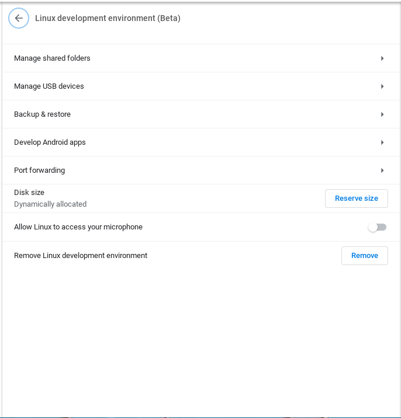Go back using the arrow button

(x=19, y=18)
